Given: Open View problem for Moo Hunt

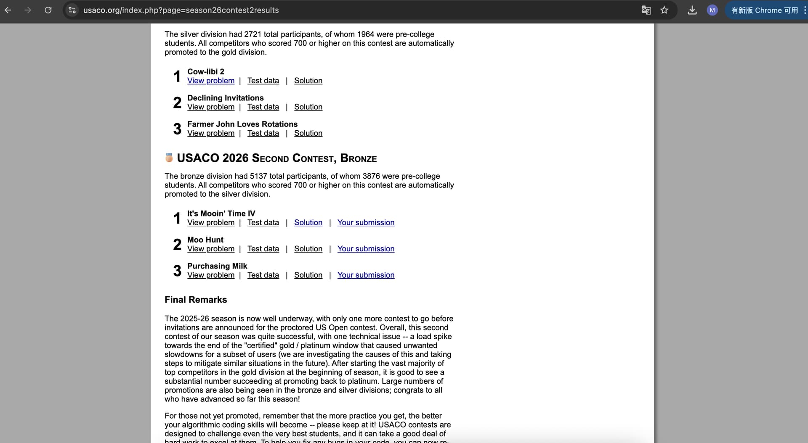Looking at the screenshot, I should [x=211, y=249].
